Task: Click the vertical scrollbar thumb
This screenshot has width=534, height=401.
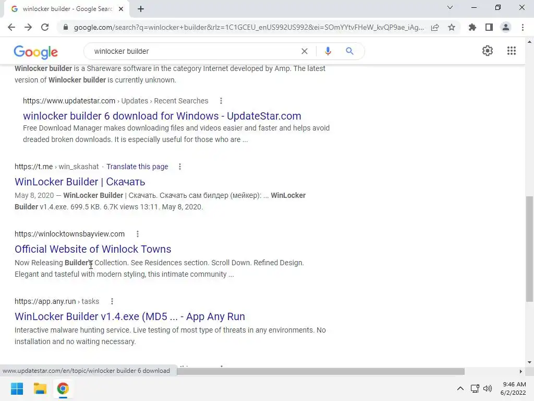Action: point(529,249)
